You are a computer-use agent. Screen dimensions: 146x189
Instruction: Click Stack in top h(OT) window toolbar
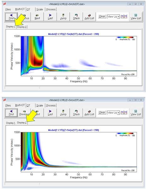[x=76, y=17]
